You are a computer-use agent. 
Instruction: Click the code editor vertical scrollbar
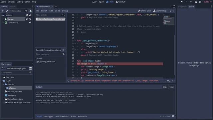tap(174, 55)
